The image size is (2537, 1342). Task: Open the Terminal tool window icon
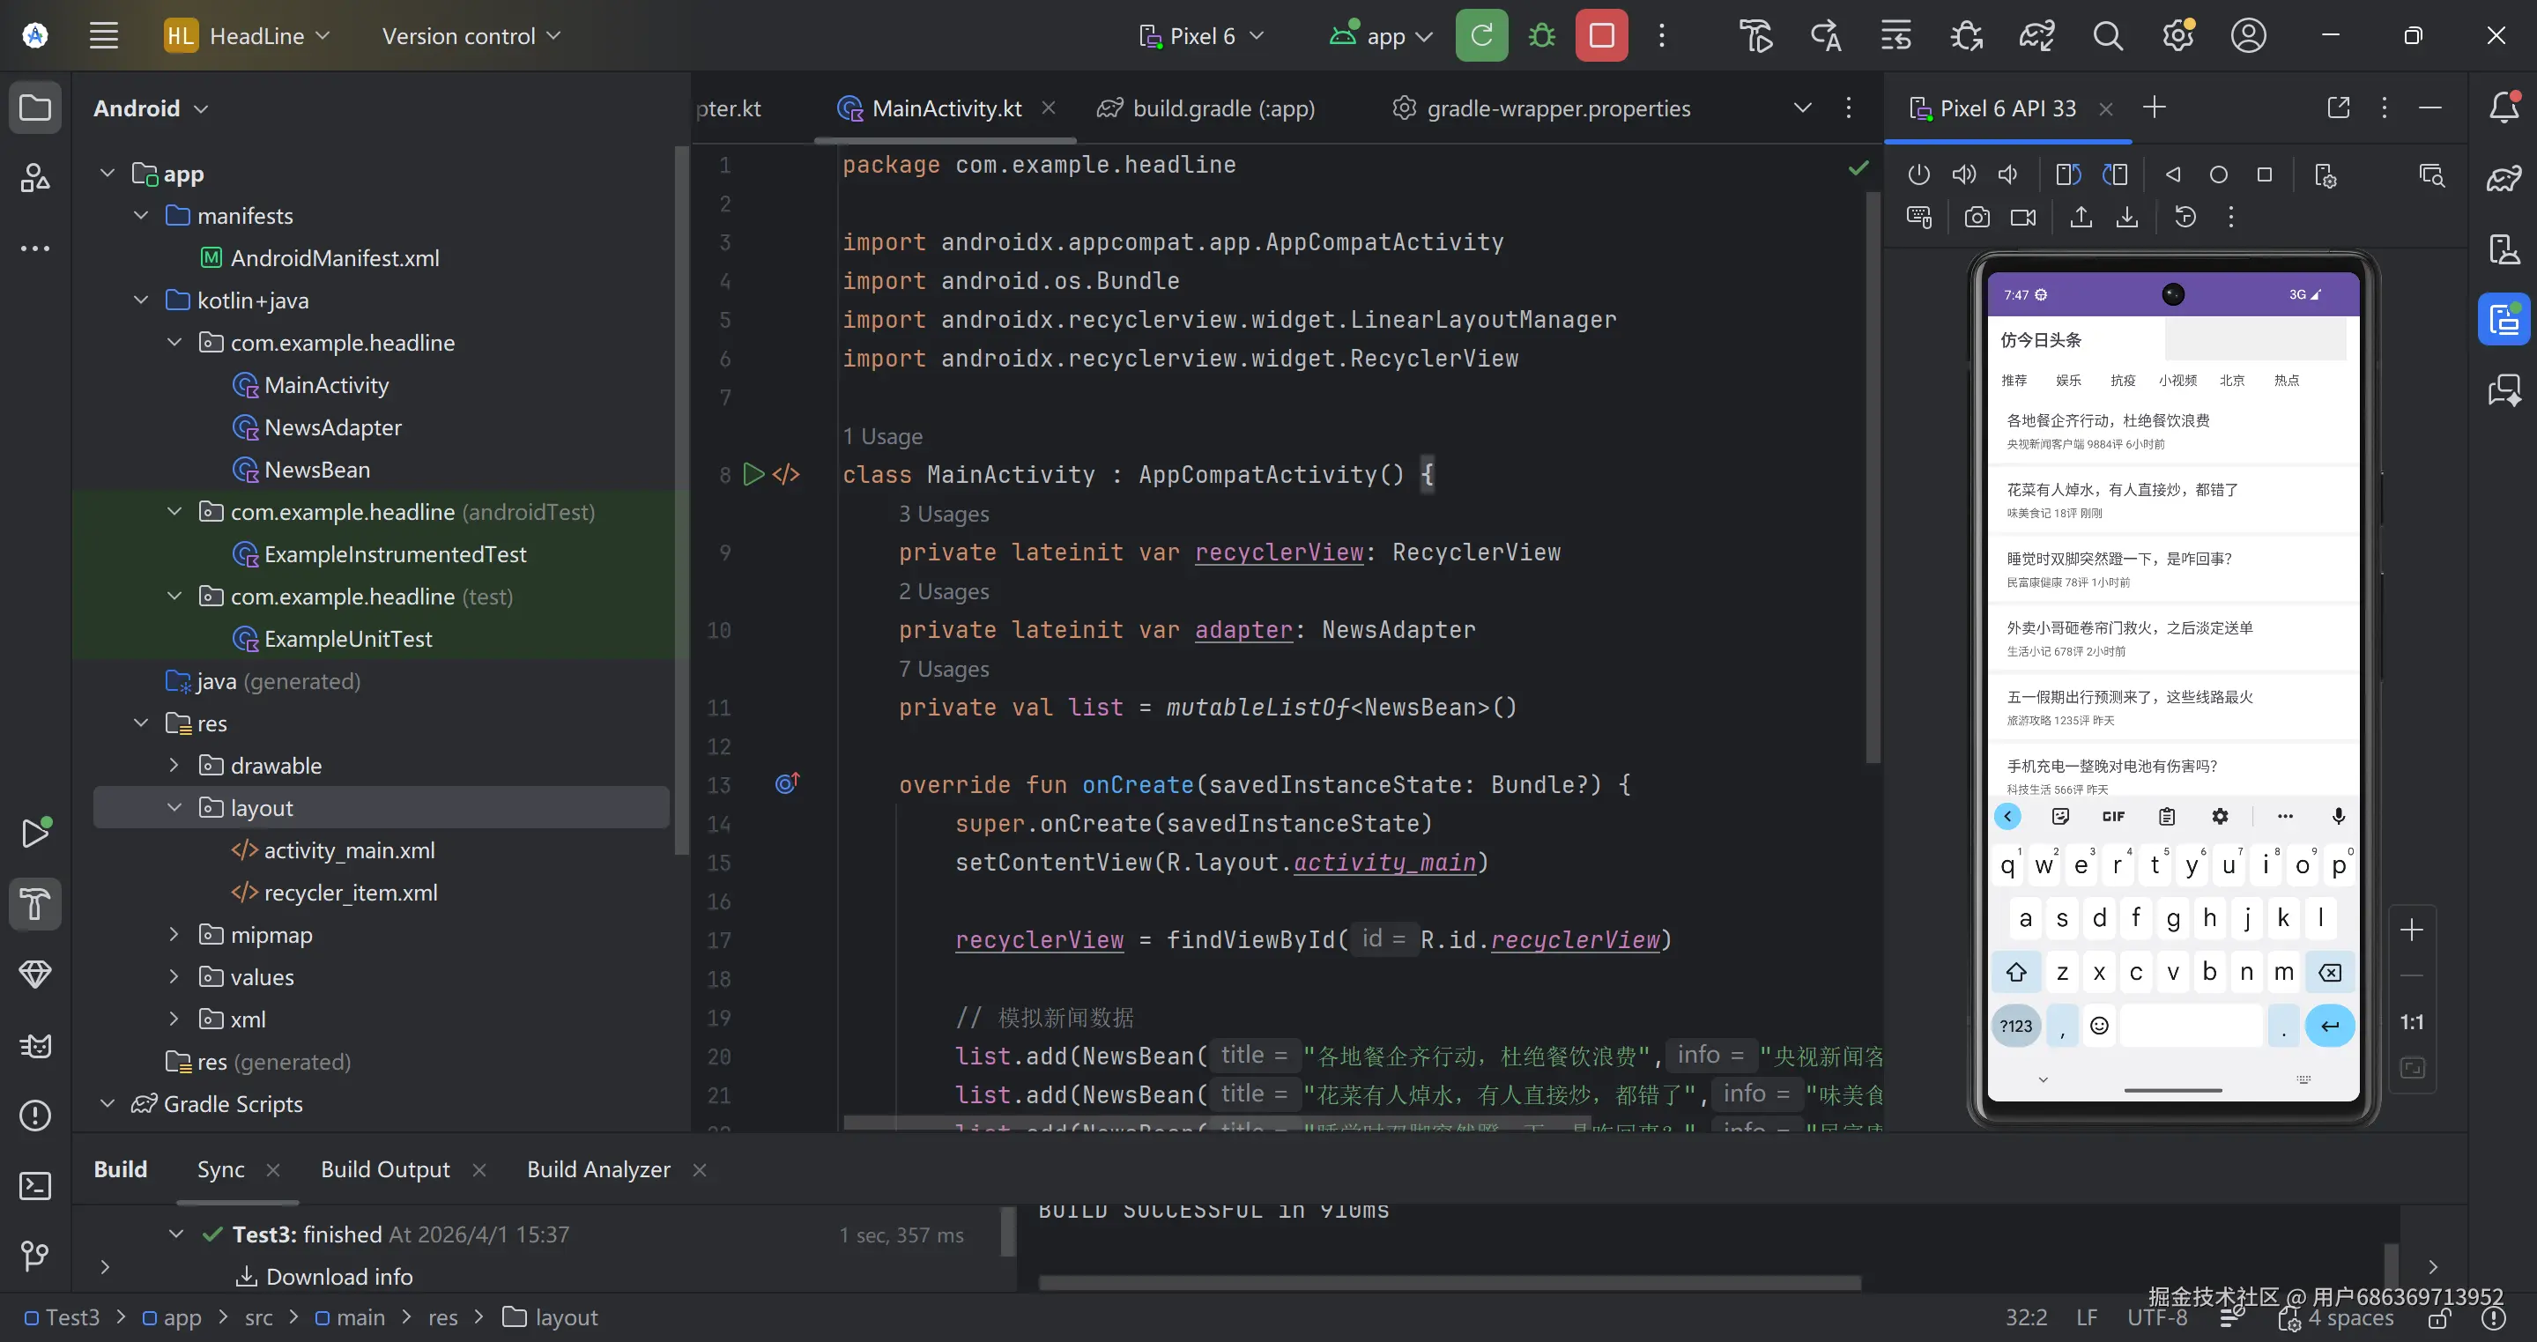[x=35, y=1185]
